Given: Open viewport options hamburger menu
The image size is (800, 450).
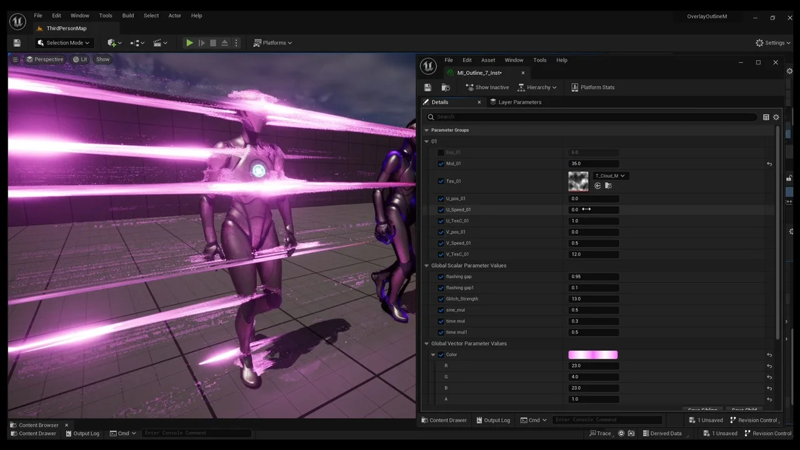Looking at the screenshot, I should pos(15,59).
